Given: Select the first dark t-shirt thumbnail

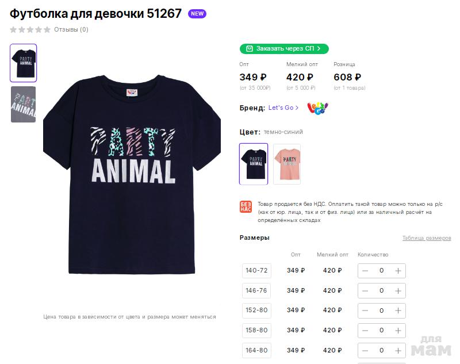Looking at the screenshot, I should click(x=23, y=63).
